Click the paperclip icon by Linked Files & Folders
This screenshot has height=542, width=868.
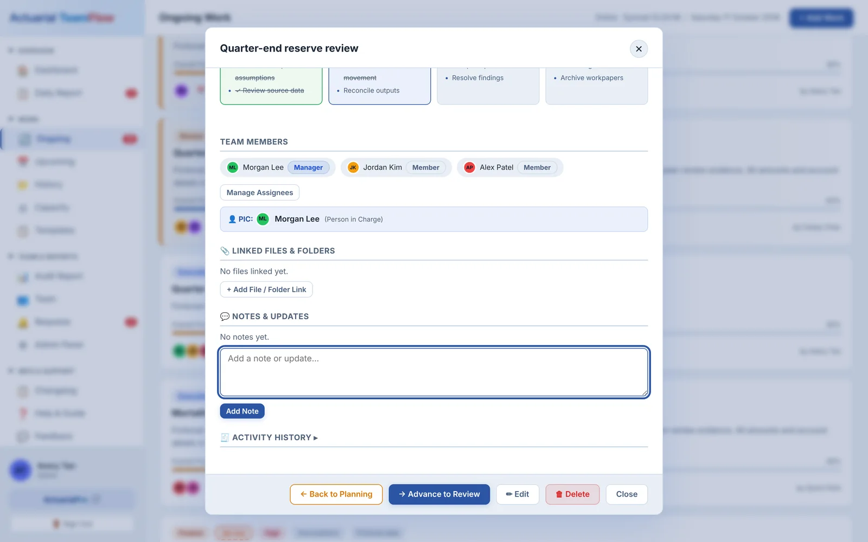[225, 251]
